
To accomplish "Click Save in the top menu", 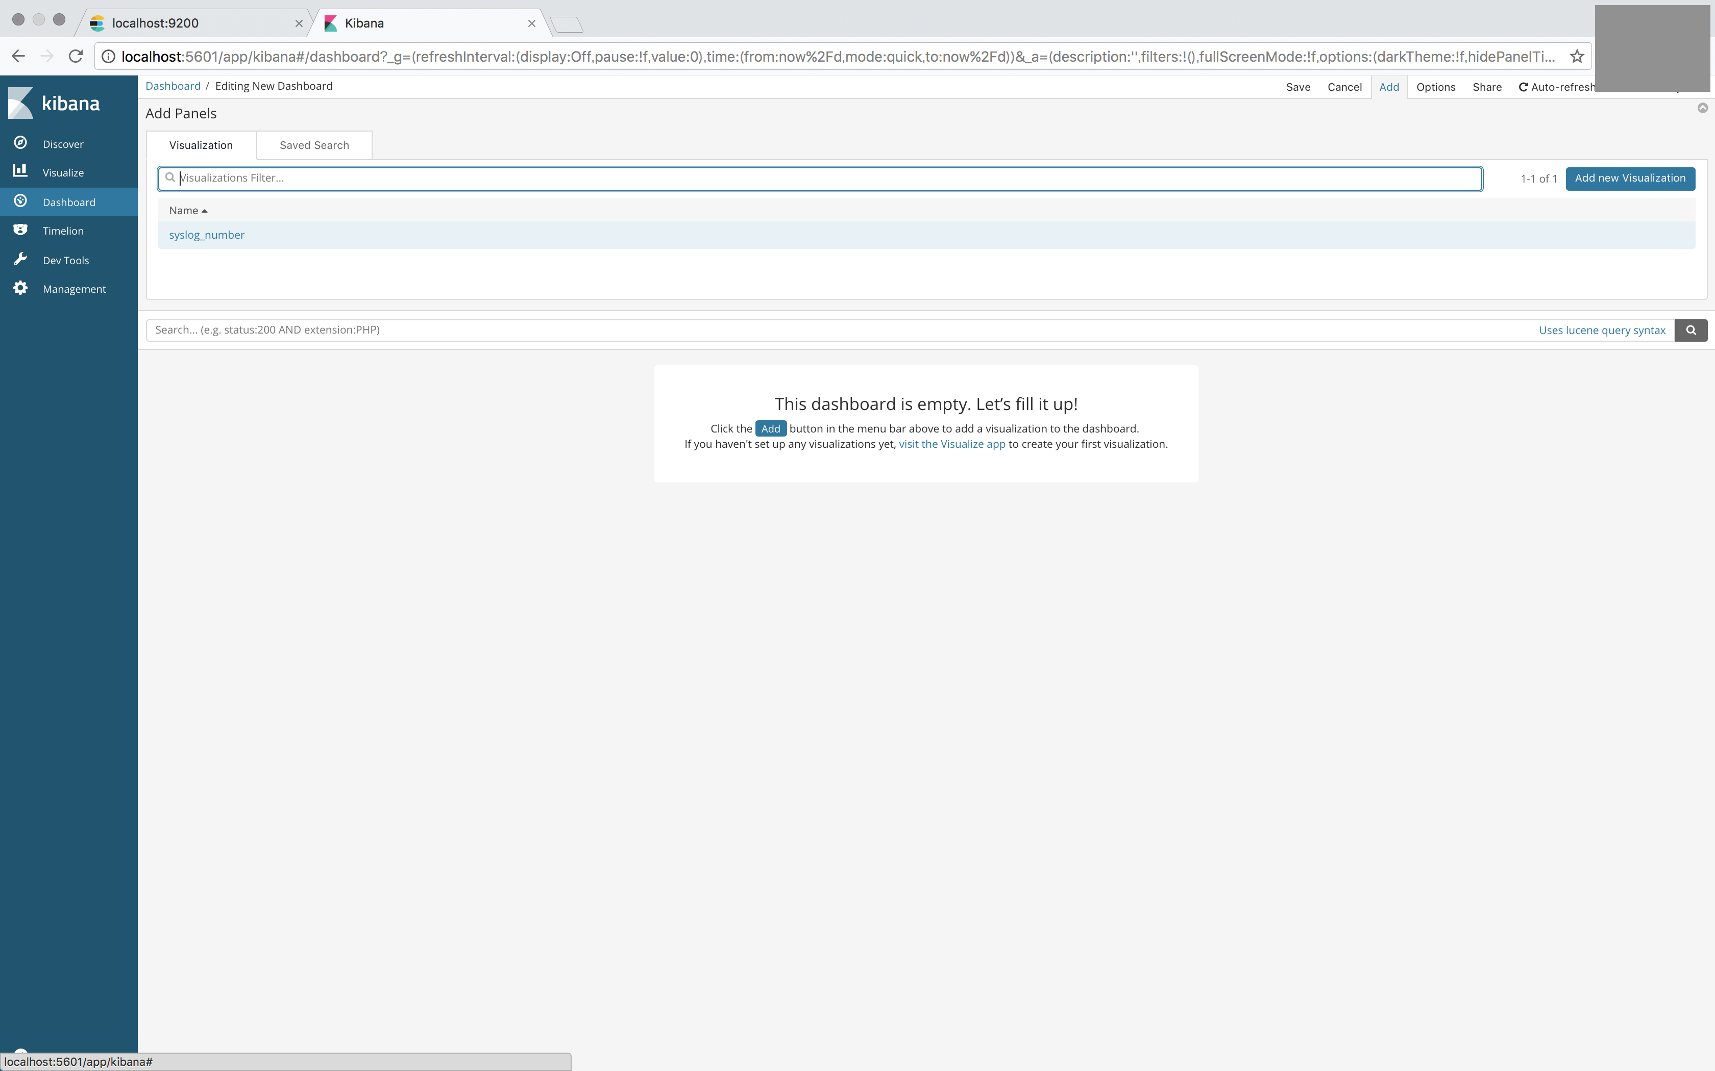I will point(1297,87).
